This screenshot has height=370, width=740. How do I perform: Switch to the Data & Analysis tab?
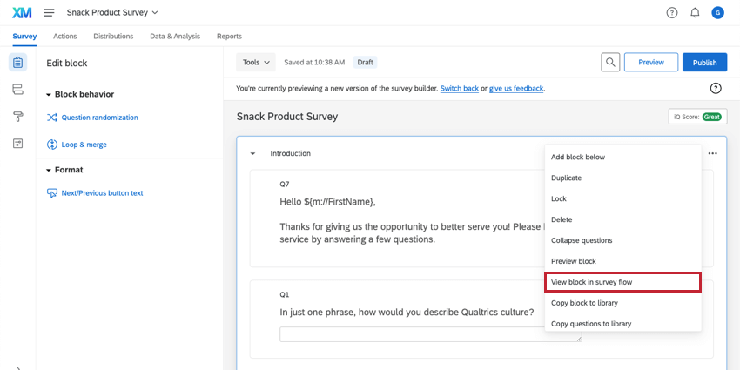175,37
